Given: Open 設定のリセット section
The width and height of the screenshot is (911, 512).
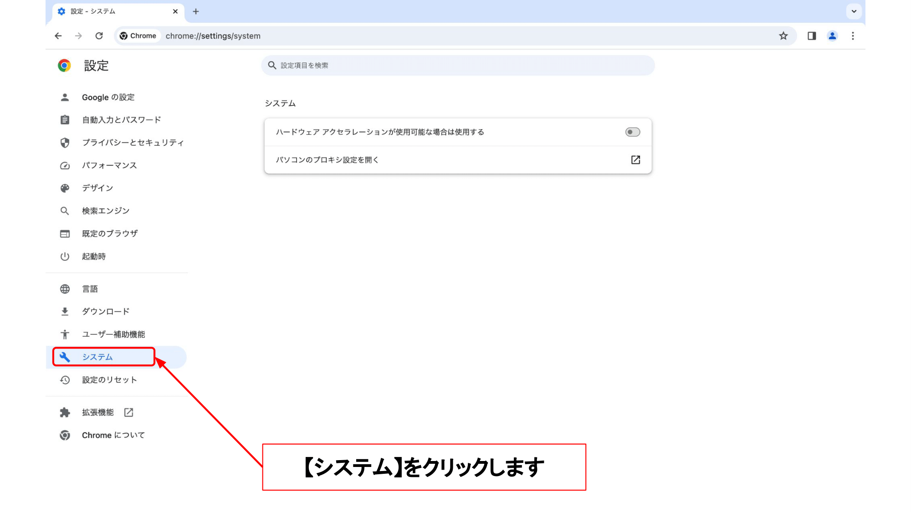Looking at the screenshot, I should [109, 380].
